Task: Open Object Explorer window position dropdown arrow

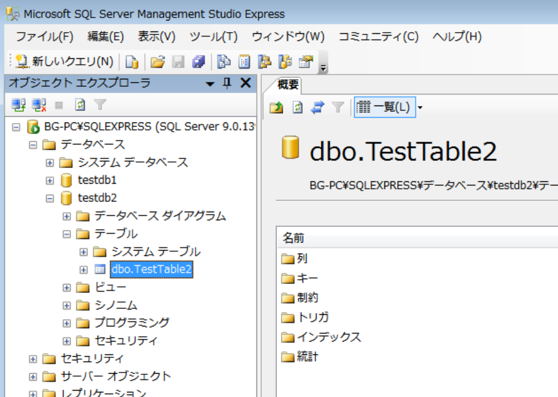Action: pyautogui.click(x=210, y=84)
